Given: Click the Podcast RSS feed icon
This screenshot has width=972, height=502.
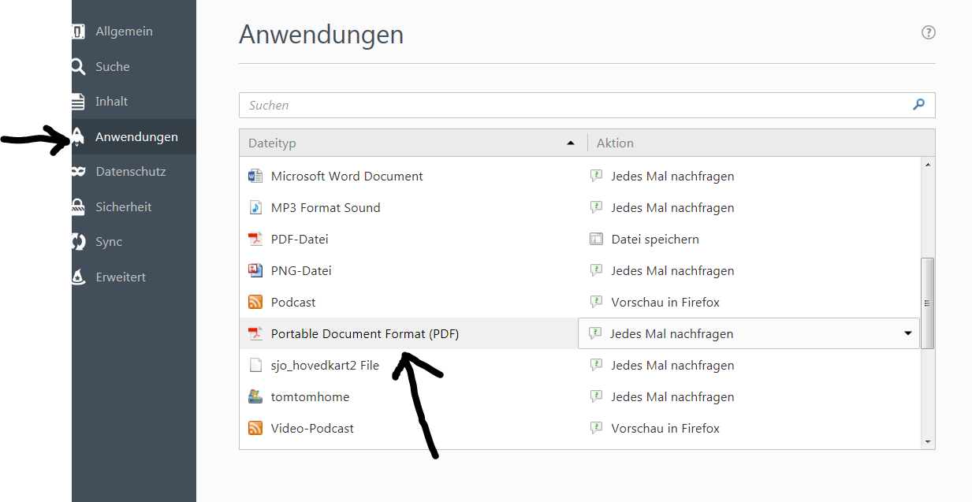Looking at the screenshot, I should (x=255, y=302).
